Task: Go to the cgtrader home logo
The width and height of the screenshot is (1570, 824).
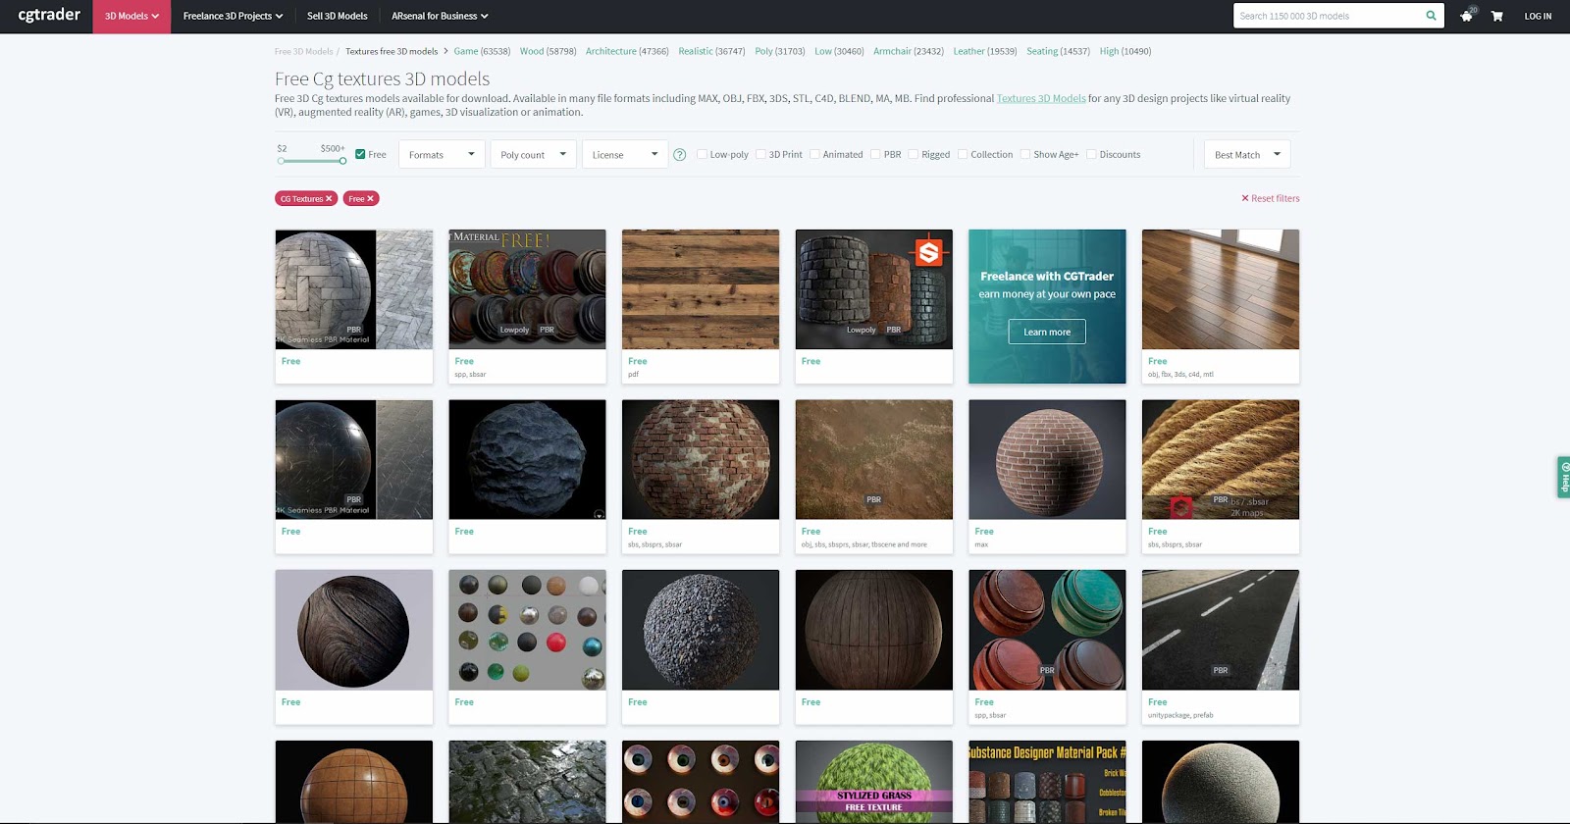Action: click(x=49, y=15)
